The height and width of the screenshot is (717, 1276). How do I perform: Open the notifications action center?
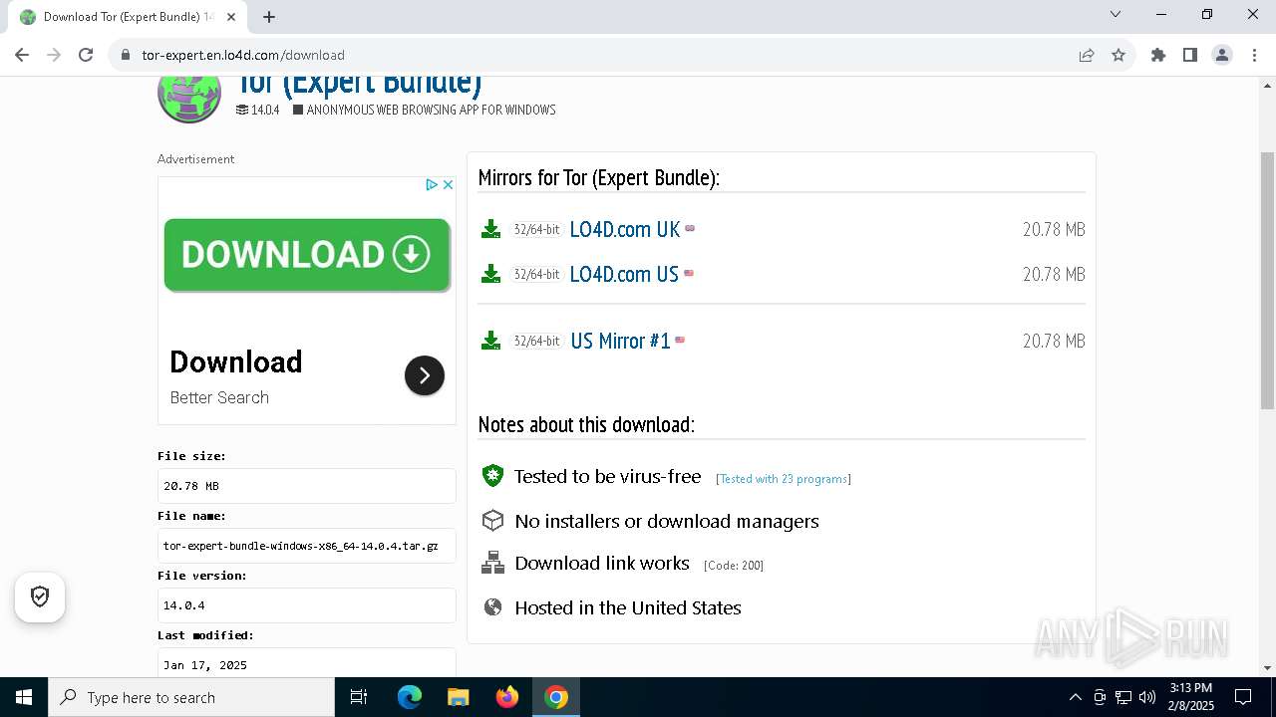(x=1243, y=697)
